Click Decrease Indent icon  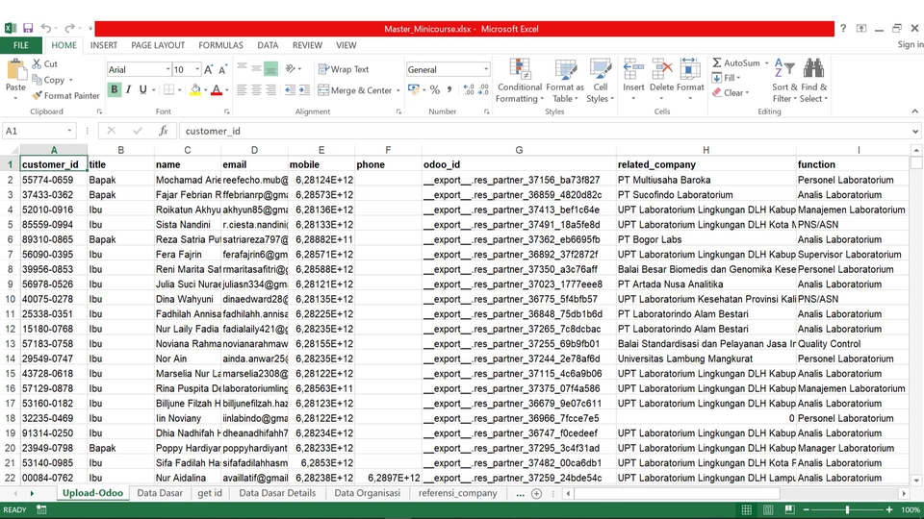click(290, 90)
